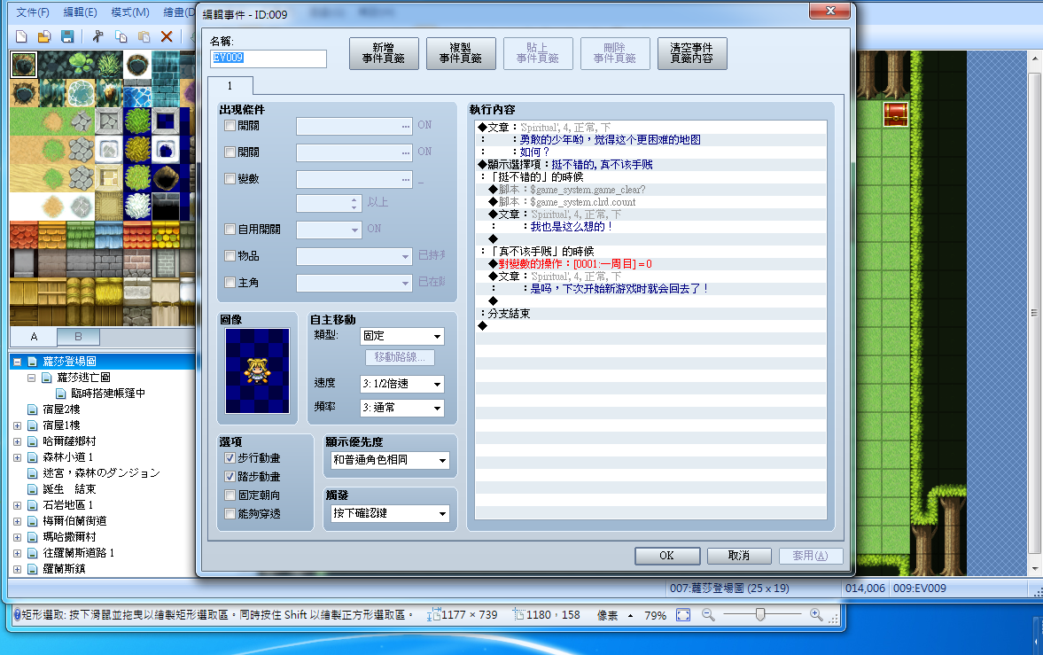The width and height of the screenshot is (1043, 655).
Task: Select event page tab 1
Action: [x=230, y=86]
